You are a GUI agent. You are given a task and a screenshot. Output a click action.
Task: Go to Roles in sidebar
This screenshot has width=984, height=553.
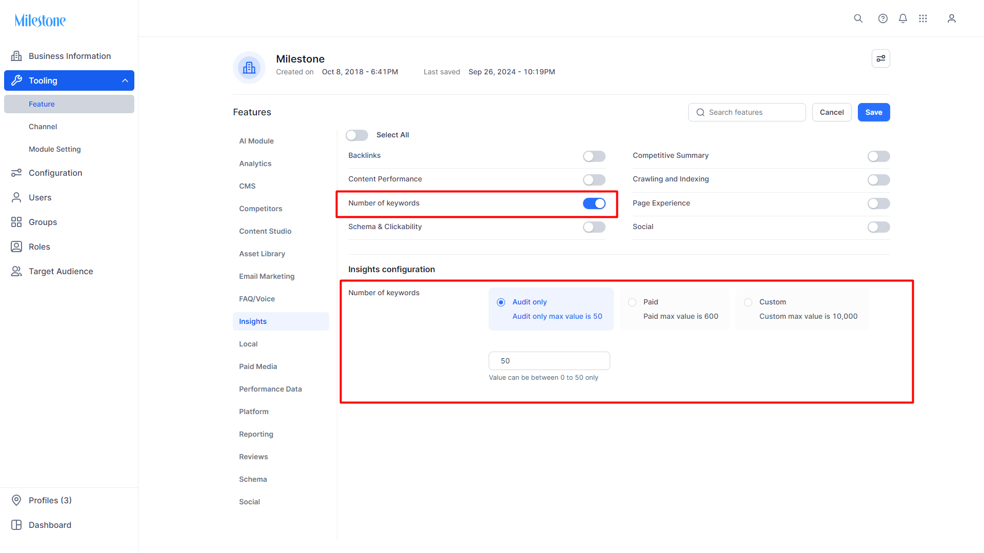(x=69, y=247)
